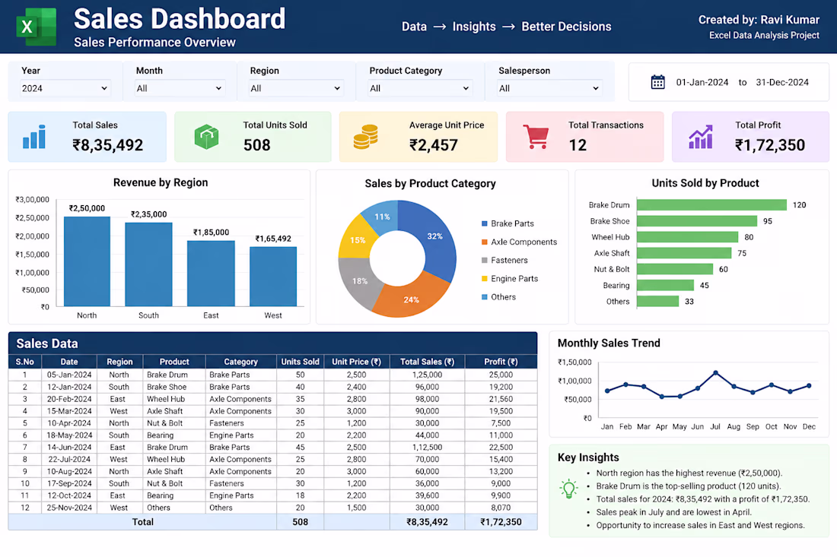Click the 20-Feb-2024 date cell
The height and width of the screenshot is (557, 837).
pos(68,399)
